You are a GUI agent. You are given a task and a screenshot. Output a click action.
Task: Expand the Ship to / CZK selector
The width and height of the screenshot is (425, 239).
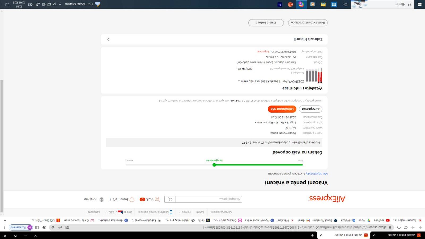(x=118, y=212)
